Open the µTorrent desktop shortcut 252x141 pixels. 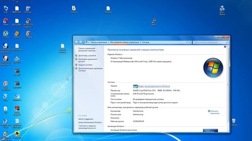pyautogui.click(x=6, y=34)
